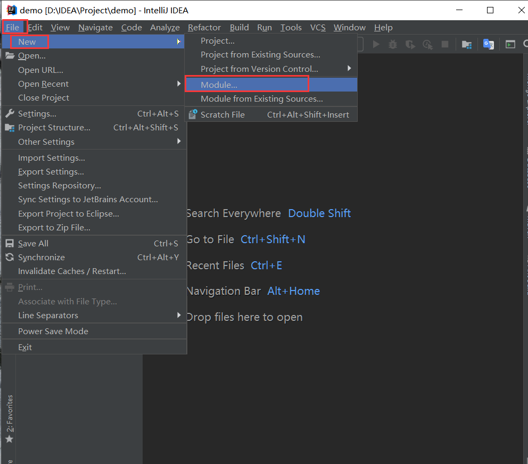Click Alt+Home shortcut hint
Viewport: 528px width, 464px height.
click(293, 291)
